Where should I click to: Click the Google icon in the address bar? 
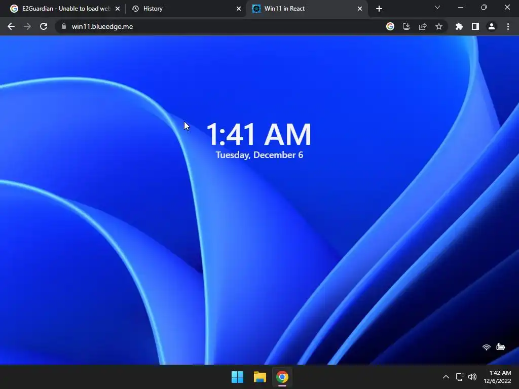(x=390, y=26)
